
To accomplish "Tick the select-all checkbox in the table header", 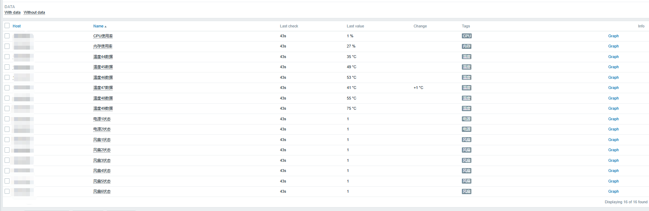I will (7, 26).
